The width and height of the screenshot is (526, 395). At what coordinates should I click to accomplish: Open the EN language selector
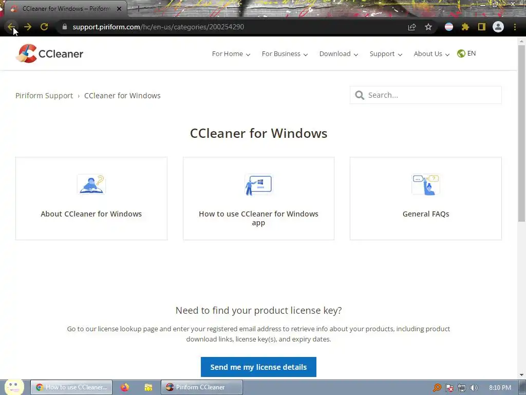click(466, 53)
